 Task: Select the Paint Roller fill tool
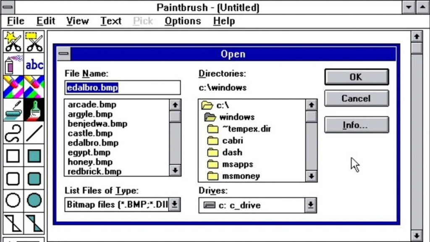13,110
